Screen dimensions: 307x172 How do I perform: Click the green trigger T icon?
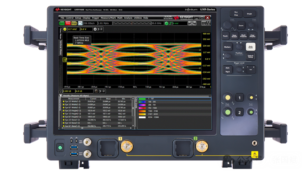pyautogui.click(x=167, y=23)
